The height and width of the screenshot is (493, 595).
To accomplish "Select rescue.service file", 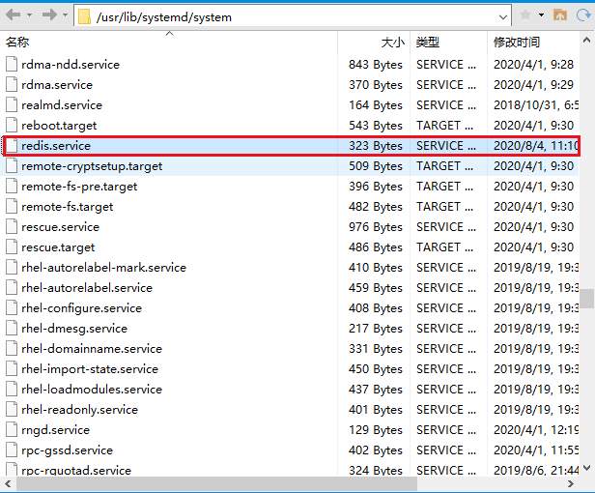I will [x=60, y=227].
